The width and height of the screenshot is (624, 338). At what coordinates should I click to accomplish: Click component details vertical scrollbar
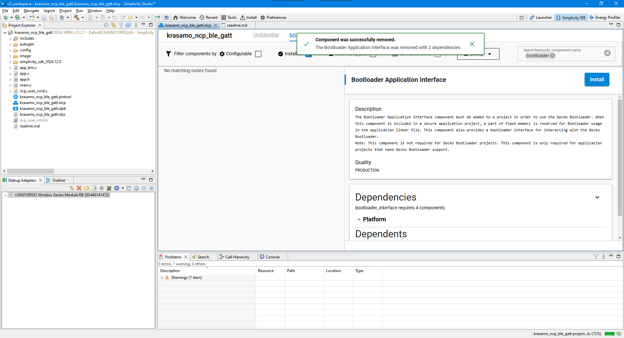[620, 158]
